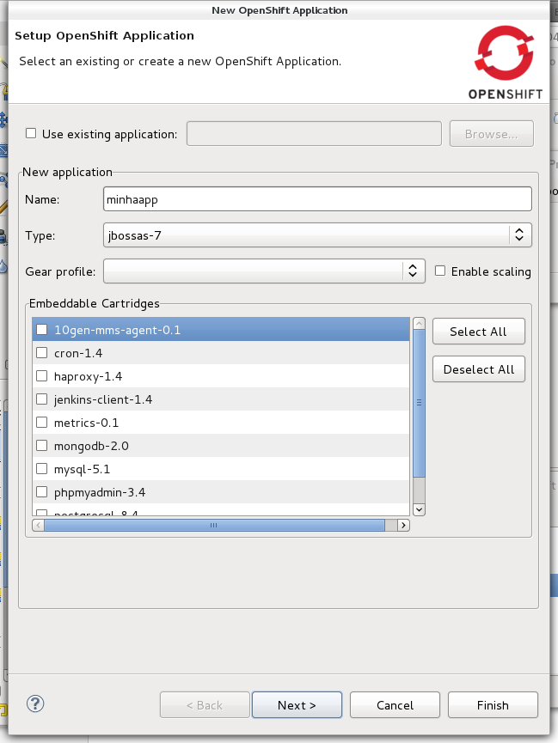The image size is (558, 743).
Task: Tick the Use existing application checkbox
Action: (x=31, y=134)
